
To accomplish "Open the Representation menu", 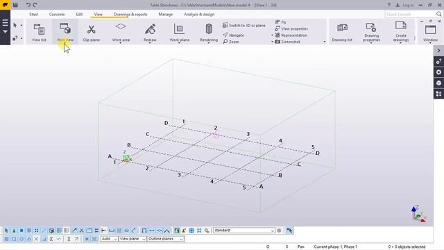I will (291, 35).
